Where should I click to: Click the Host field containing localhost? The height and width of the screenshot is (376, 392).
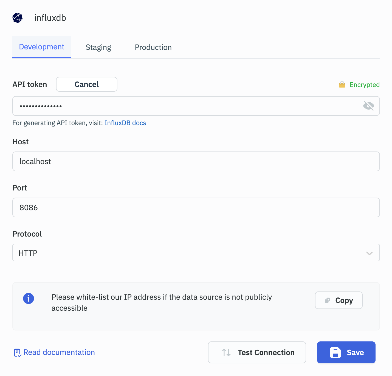[196, 161]
